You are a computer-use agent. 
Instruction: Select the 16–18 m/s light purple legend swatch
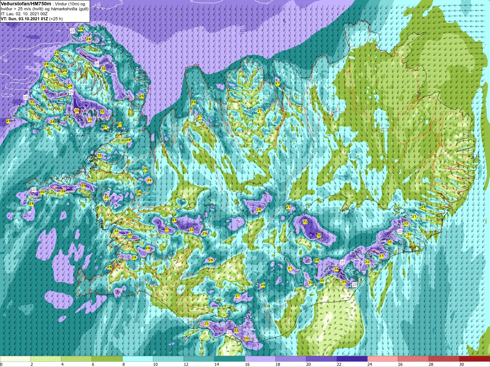[x=260, y=359]
